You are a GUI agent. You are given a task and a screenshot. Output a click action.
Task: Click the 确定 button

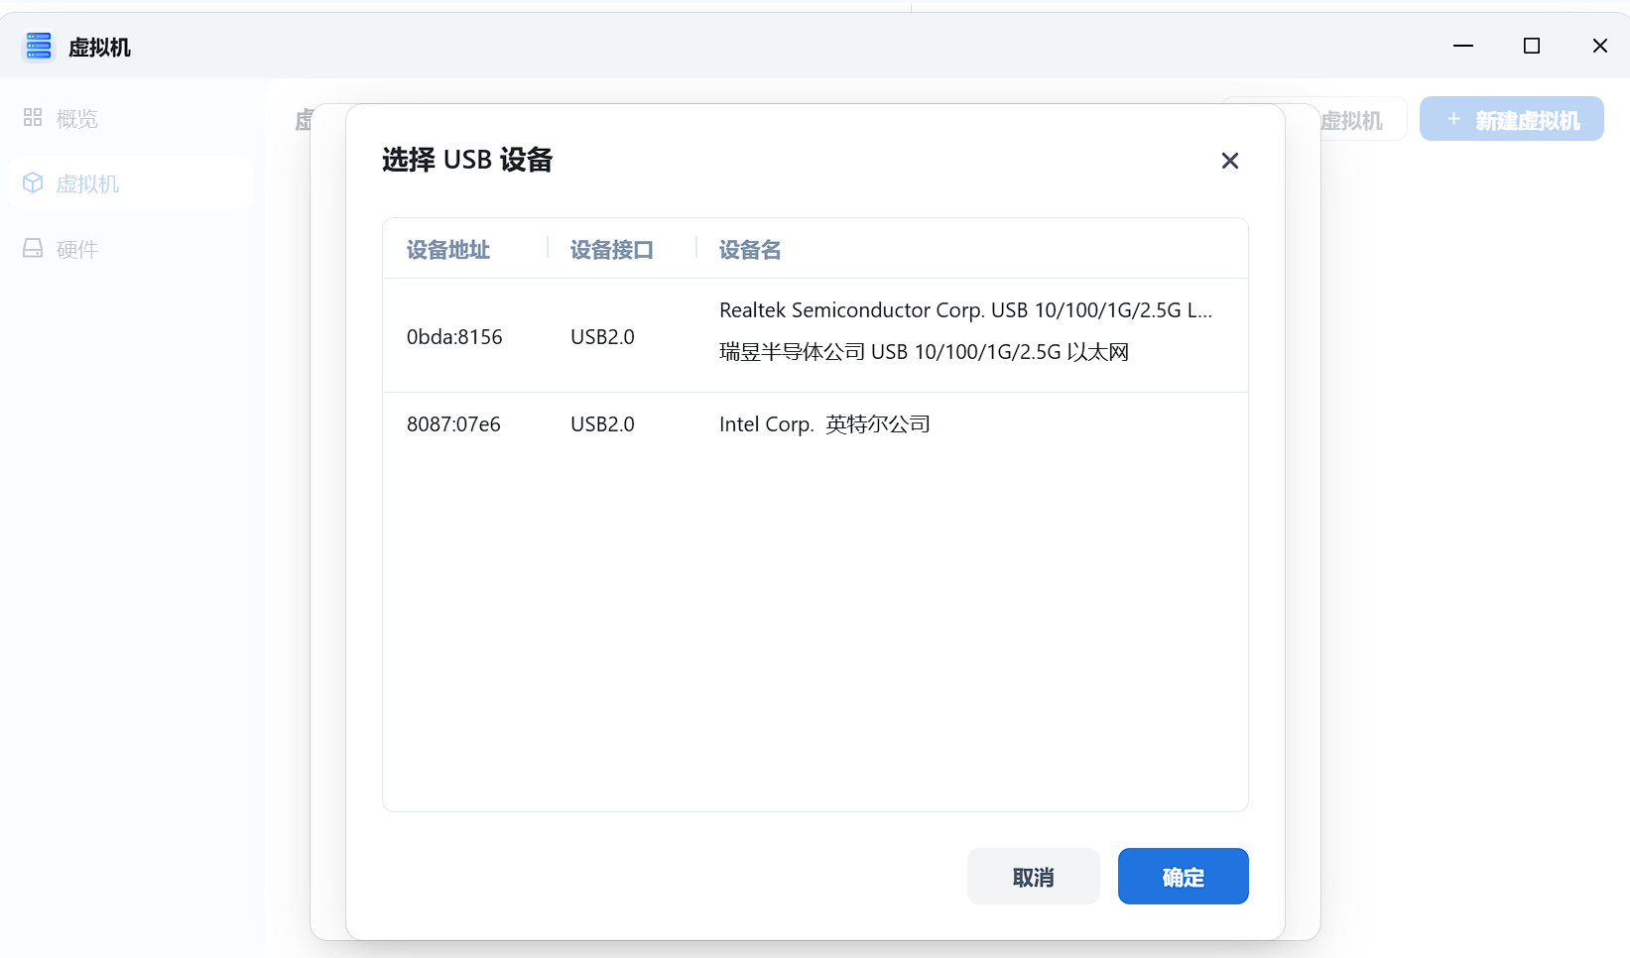click(x=1183, y=876)
